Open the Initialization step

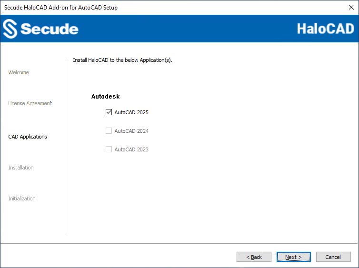point(22,199)
